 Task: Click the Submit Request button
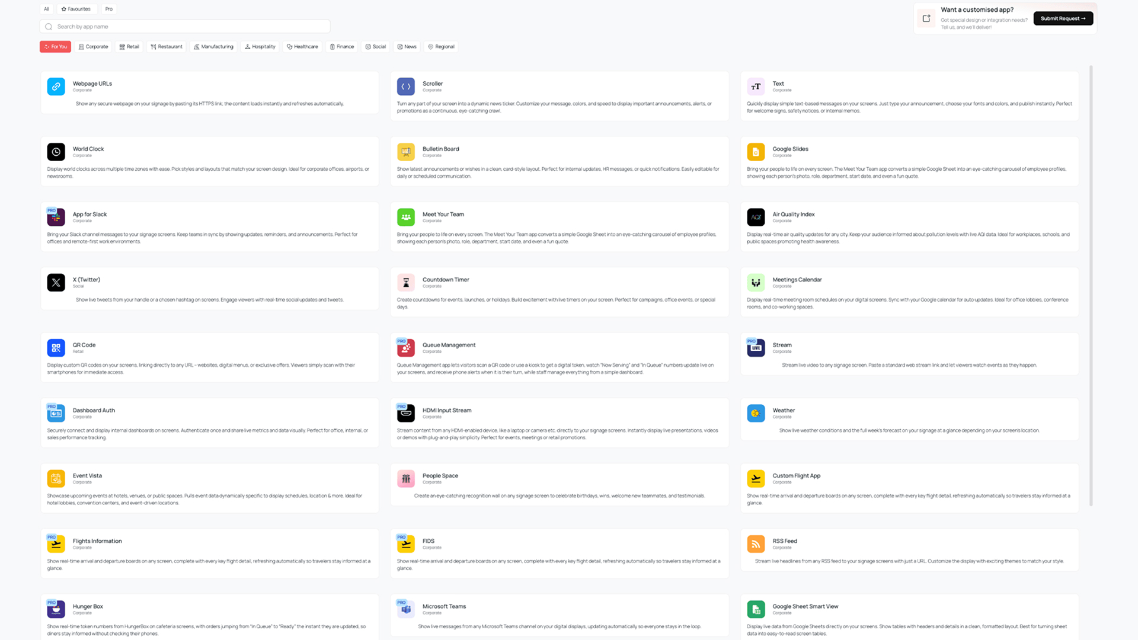pos(1063,18)
